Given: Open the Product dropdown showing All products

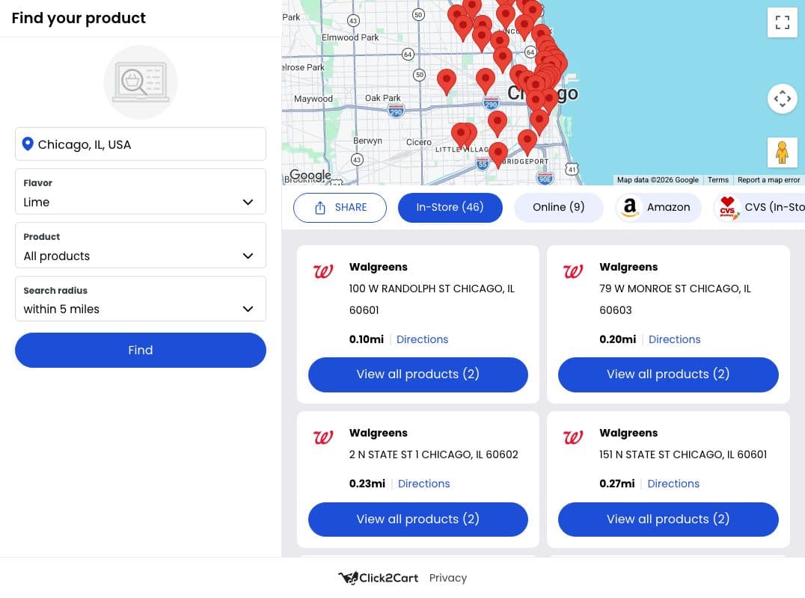Looking at the screenshot, I should 141,245.
